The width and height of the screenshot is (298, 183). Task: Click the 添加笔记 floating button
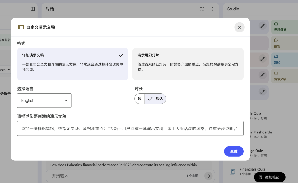click(270, 177)
